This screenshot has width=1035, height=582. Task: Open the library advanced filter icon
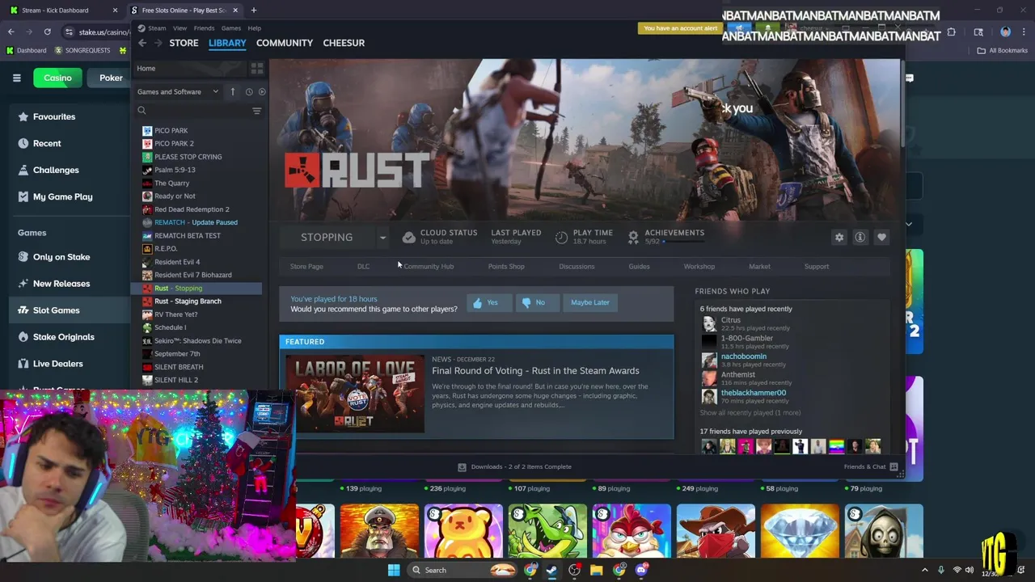(256, 111)
